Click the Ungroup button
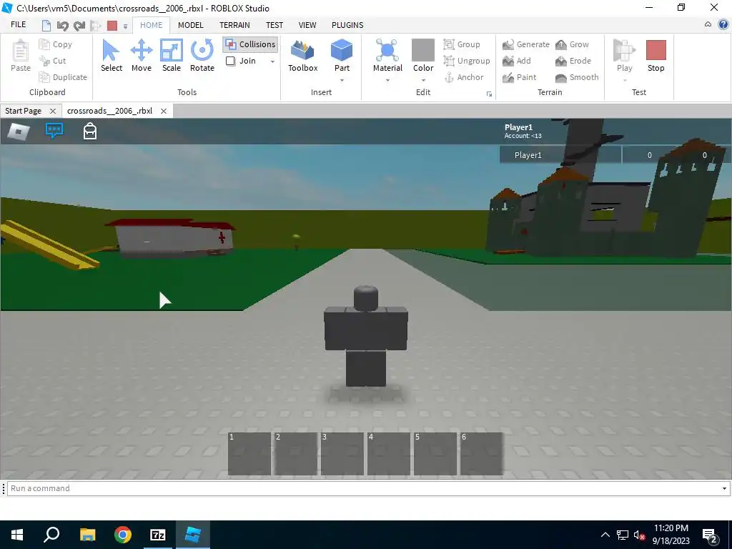This screenshot has height=549, width=732. 467,61
